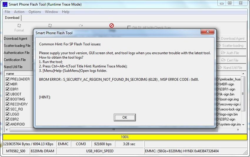Click the Download Agent folder button
250x157 pixels.
coord(231,39)
